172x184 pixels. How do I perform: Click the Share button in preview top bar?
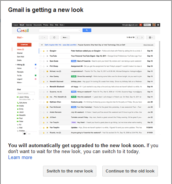click(x=147, y=25)
